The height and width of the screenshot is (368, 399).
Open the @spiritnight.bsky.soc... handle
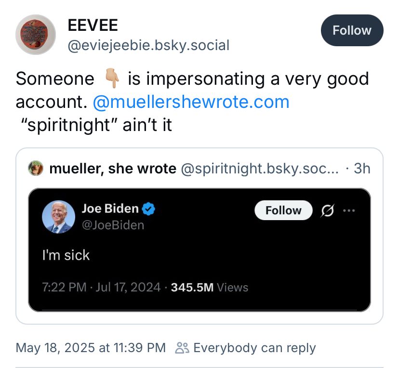pyautogui.click(x=260, y=169)
